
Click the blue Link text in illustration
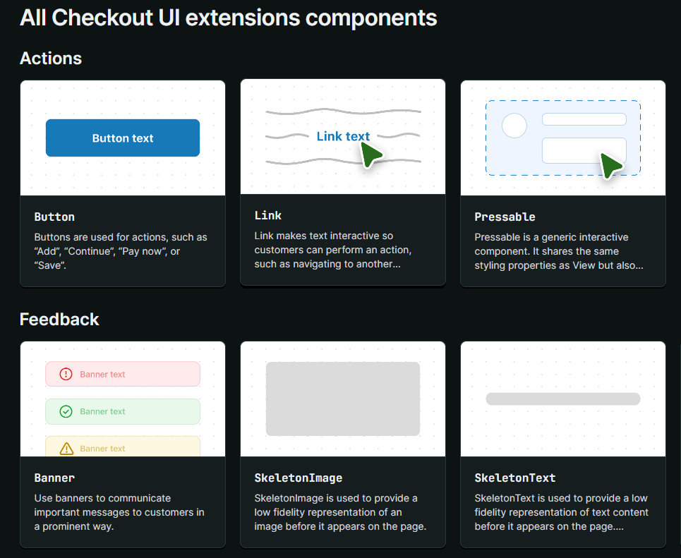(x=343, y=136)
